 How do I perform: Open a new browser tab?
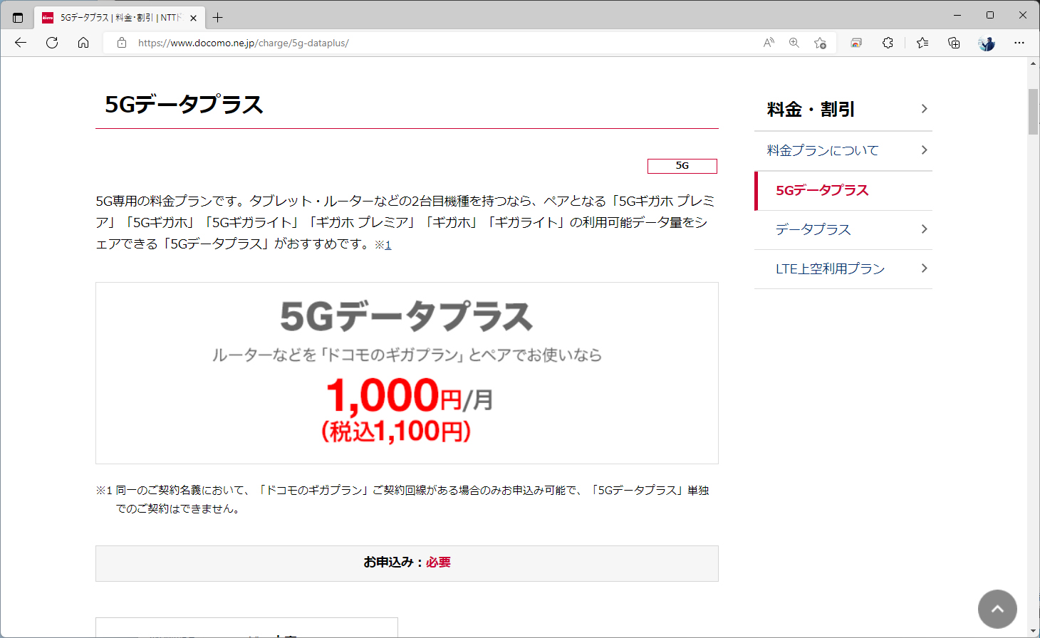coord(217,17)
